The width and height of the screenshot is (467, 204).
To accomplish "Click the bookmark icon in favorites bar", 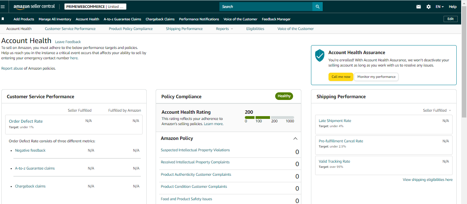I will coord(3,19).
